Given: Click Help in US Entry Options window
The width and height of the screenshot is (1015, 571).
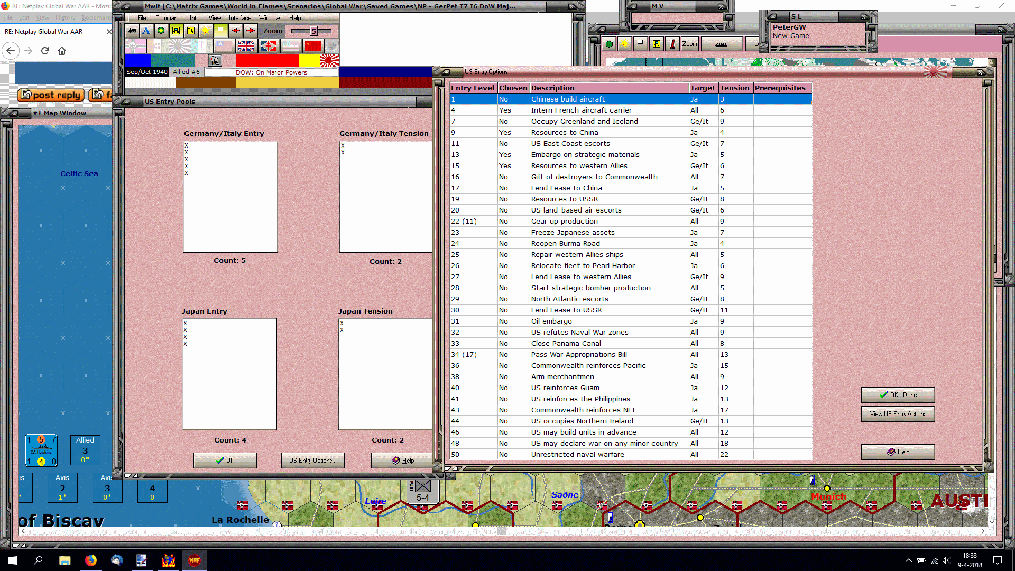Looking at the screenshot, I should coord(898,452).
